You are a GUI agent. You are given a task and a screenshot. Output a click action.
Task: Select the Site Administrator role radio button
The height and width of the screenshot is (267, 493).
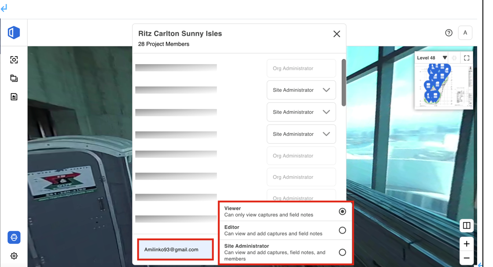(x=342, y=252)
